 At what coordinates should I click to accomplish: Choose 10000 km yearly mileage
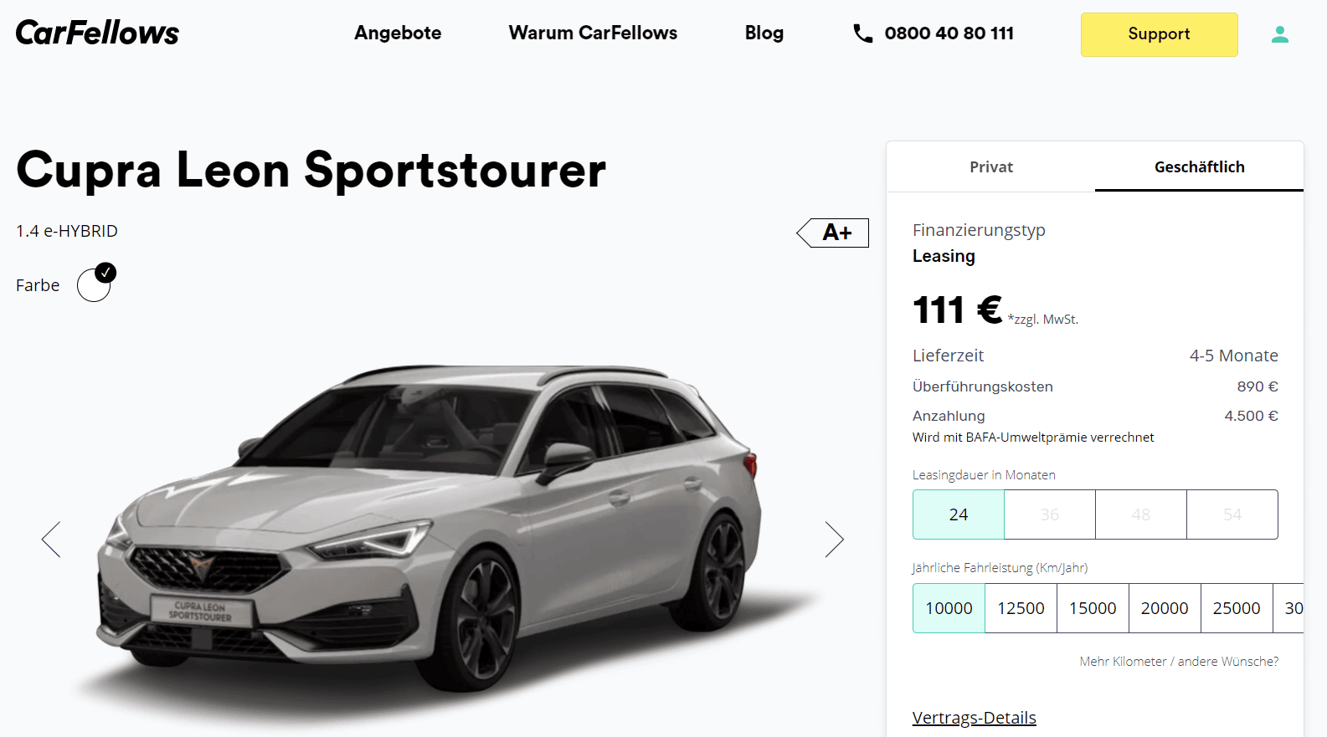click(x=949, y=608)
